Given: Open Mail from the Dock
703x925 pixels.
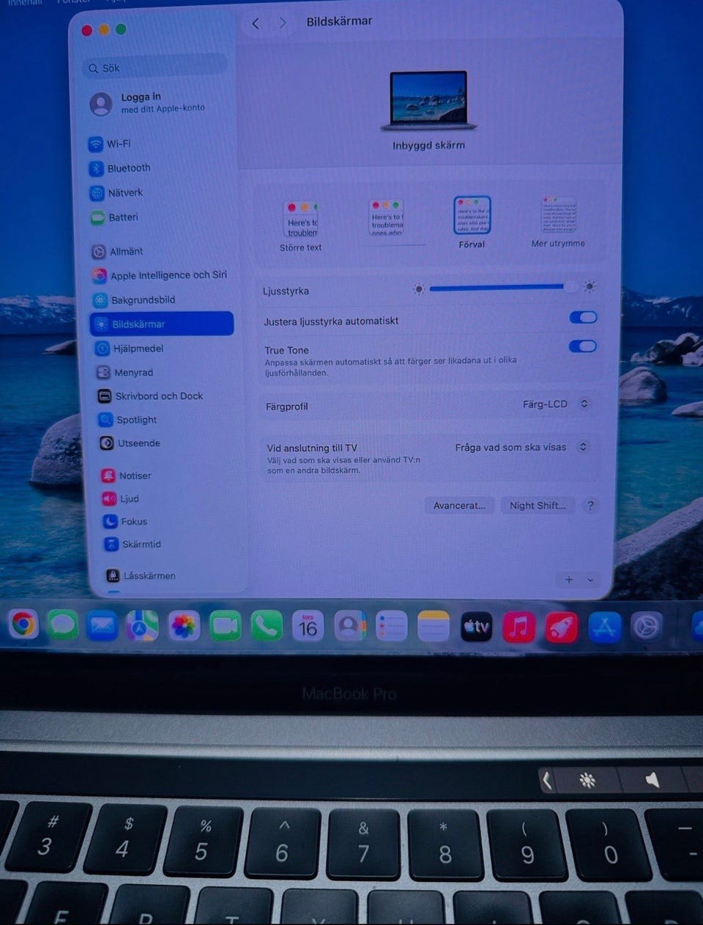Looking at the screenshot, I should pos(102,625).
